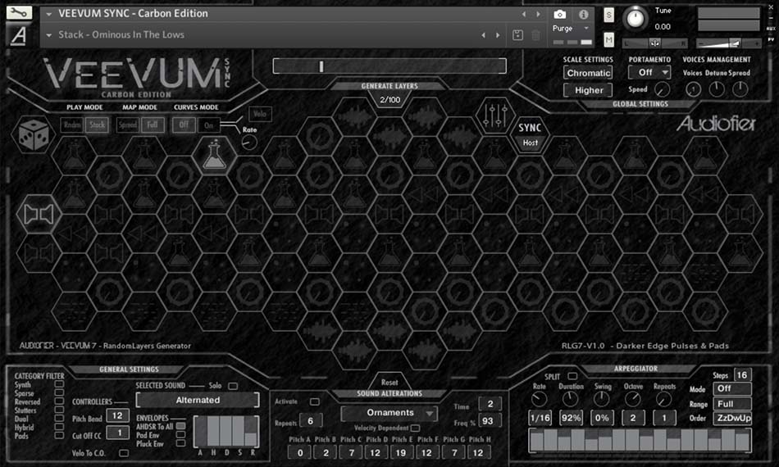Click the A instrument icon below wrench

point(19,34)
